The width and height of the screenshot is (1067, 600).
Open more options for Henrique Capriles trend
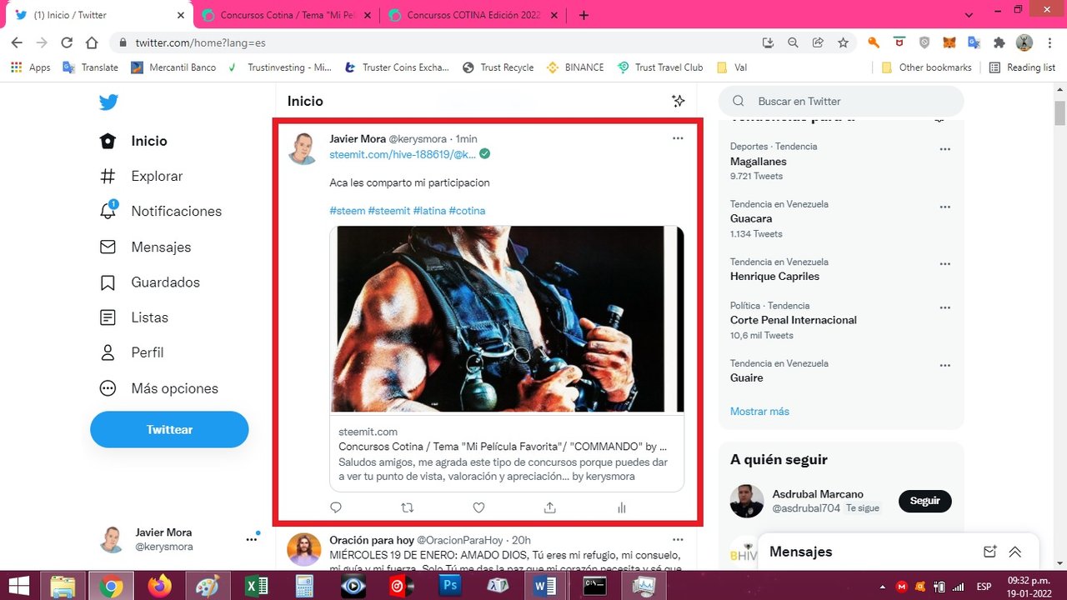pyautogui.click(x=944, y=264)
